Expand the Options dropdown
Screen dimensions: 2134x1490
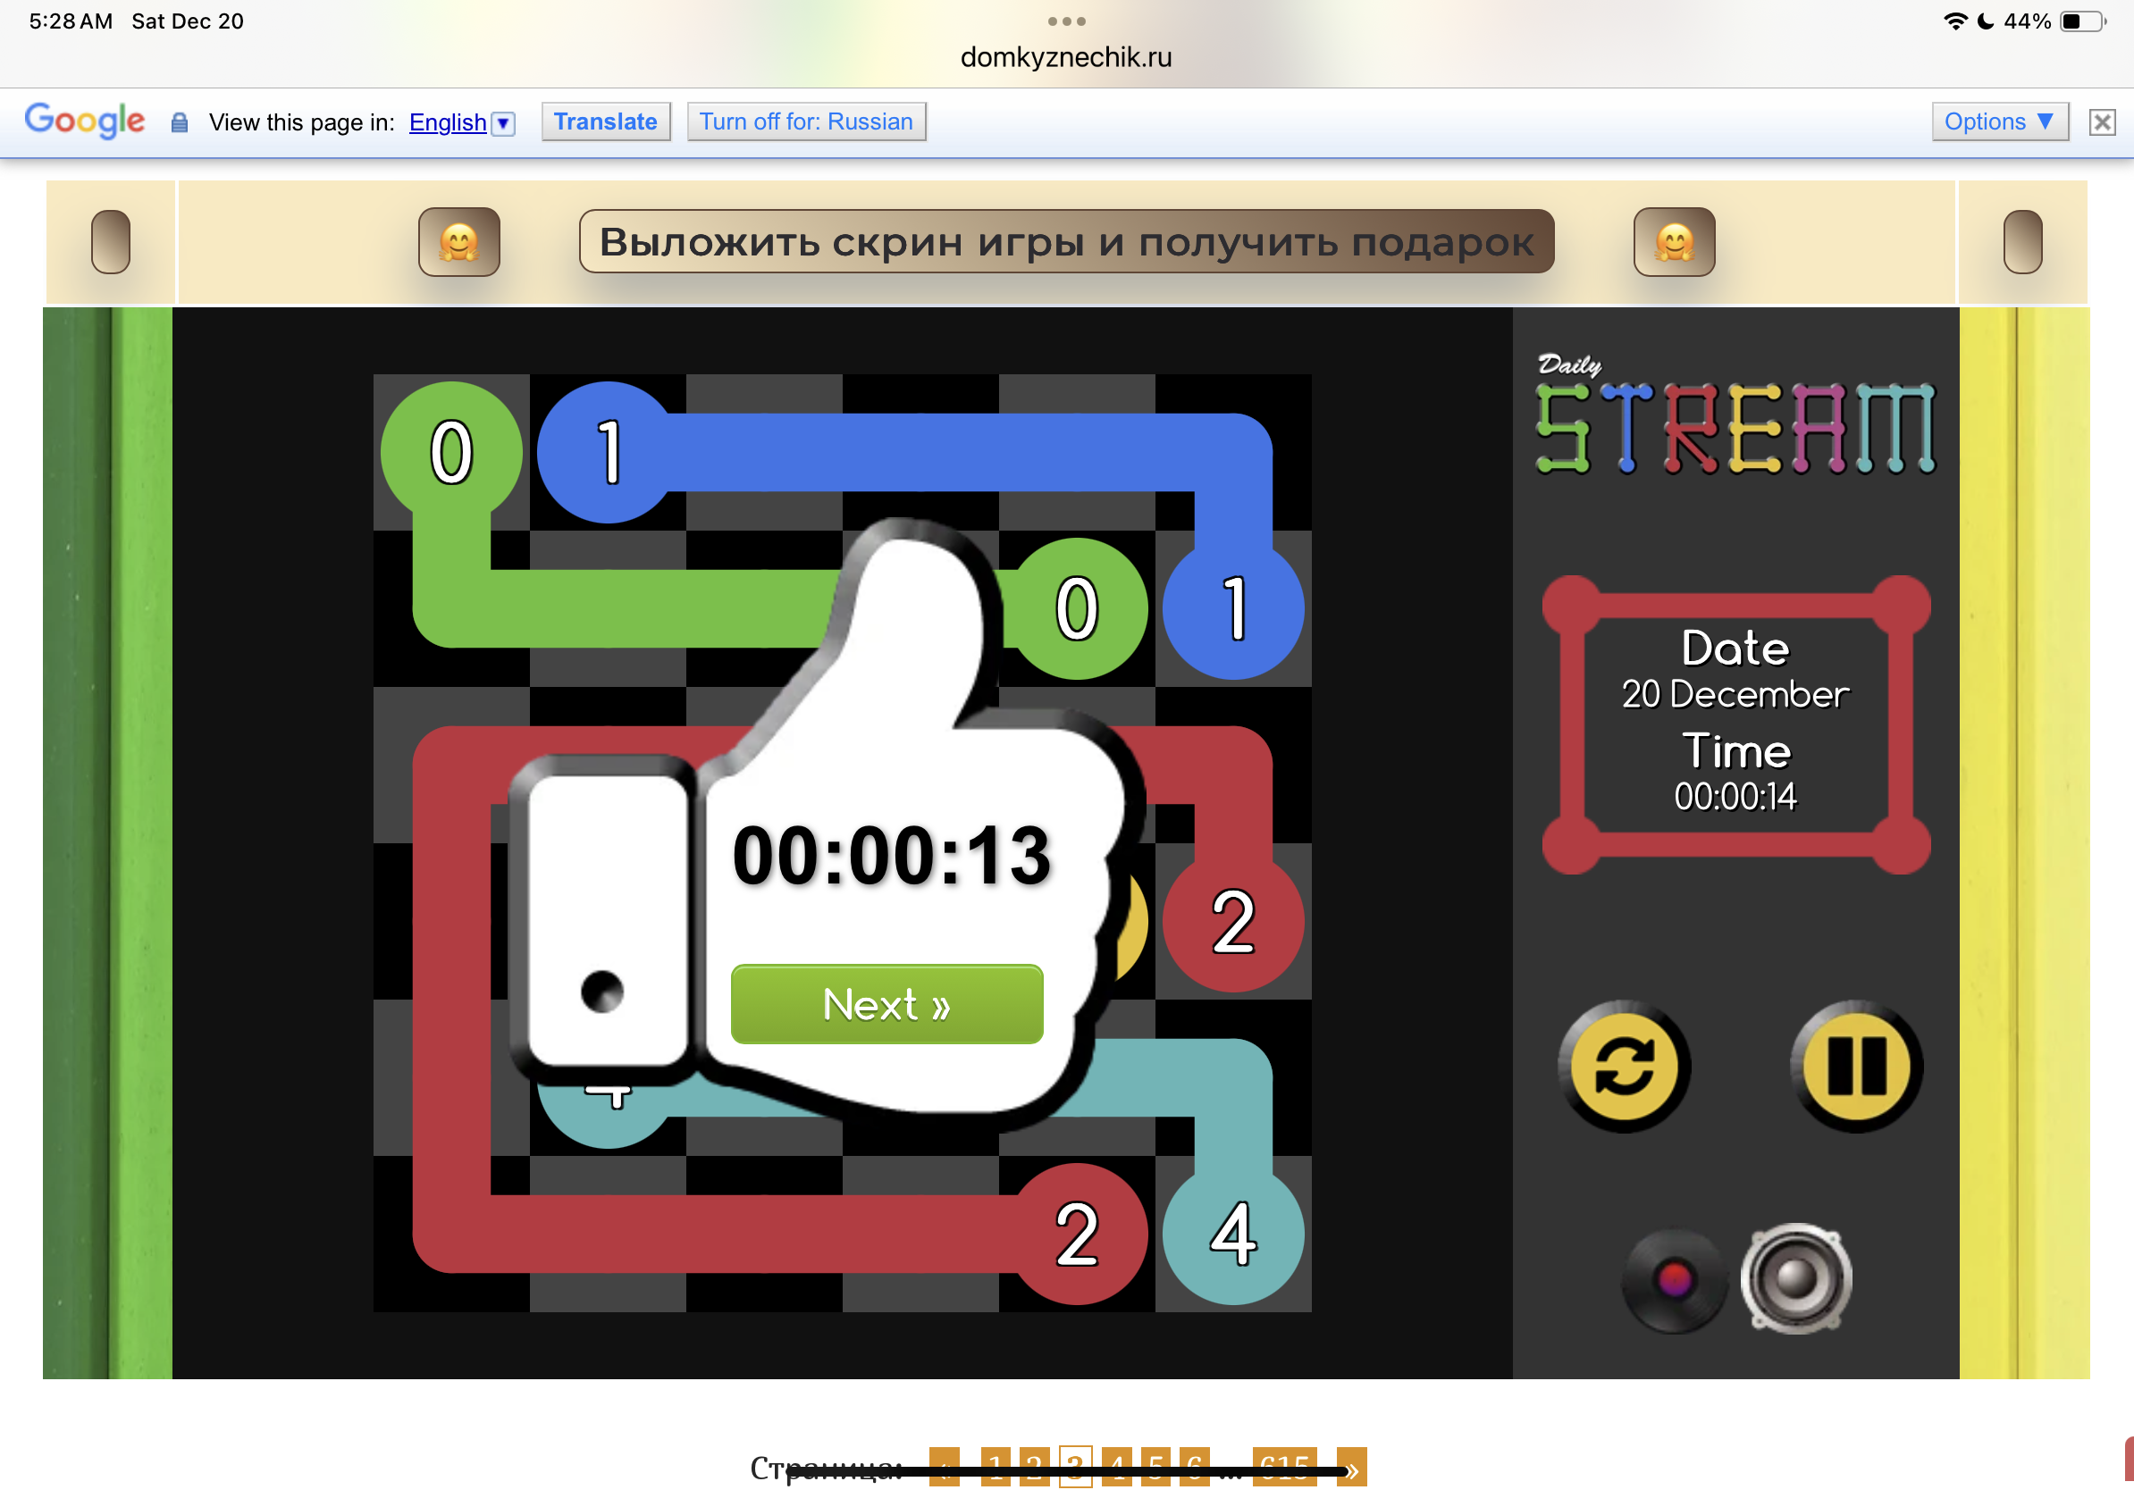click(1999, 121)
